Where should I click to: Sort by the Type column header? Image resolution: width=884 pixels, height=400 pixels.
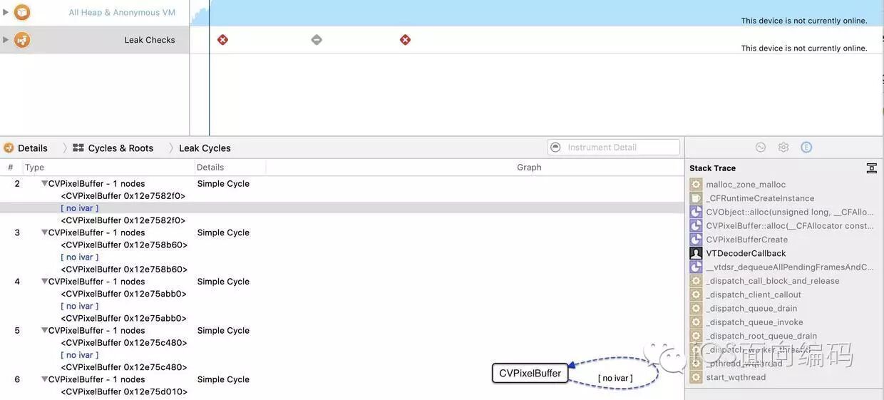coord(34,168)
